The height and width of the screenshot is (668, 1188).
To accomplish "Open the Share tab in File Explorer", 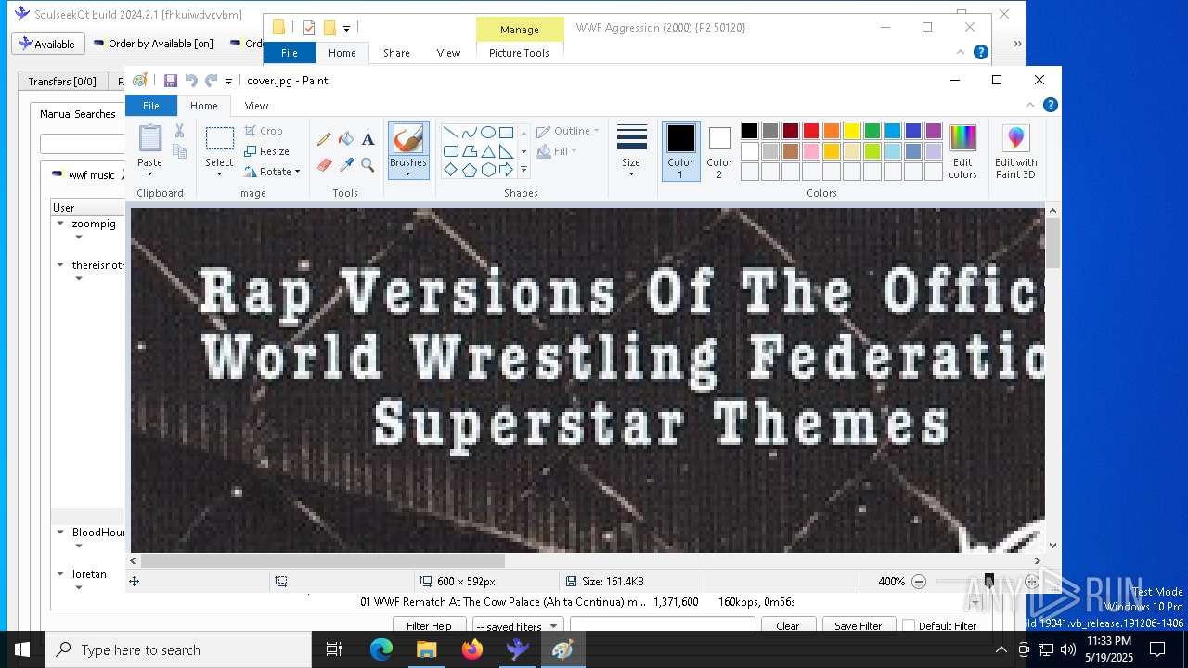I will click(x=396, y=53).
